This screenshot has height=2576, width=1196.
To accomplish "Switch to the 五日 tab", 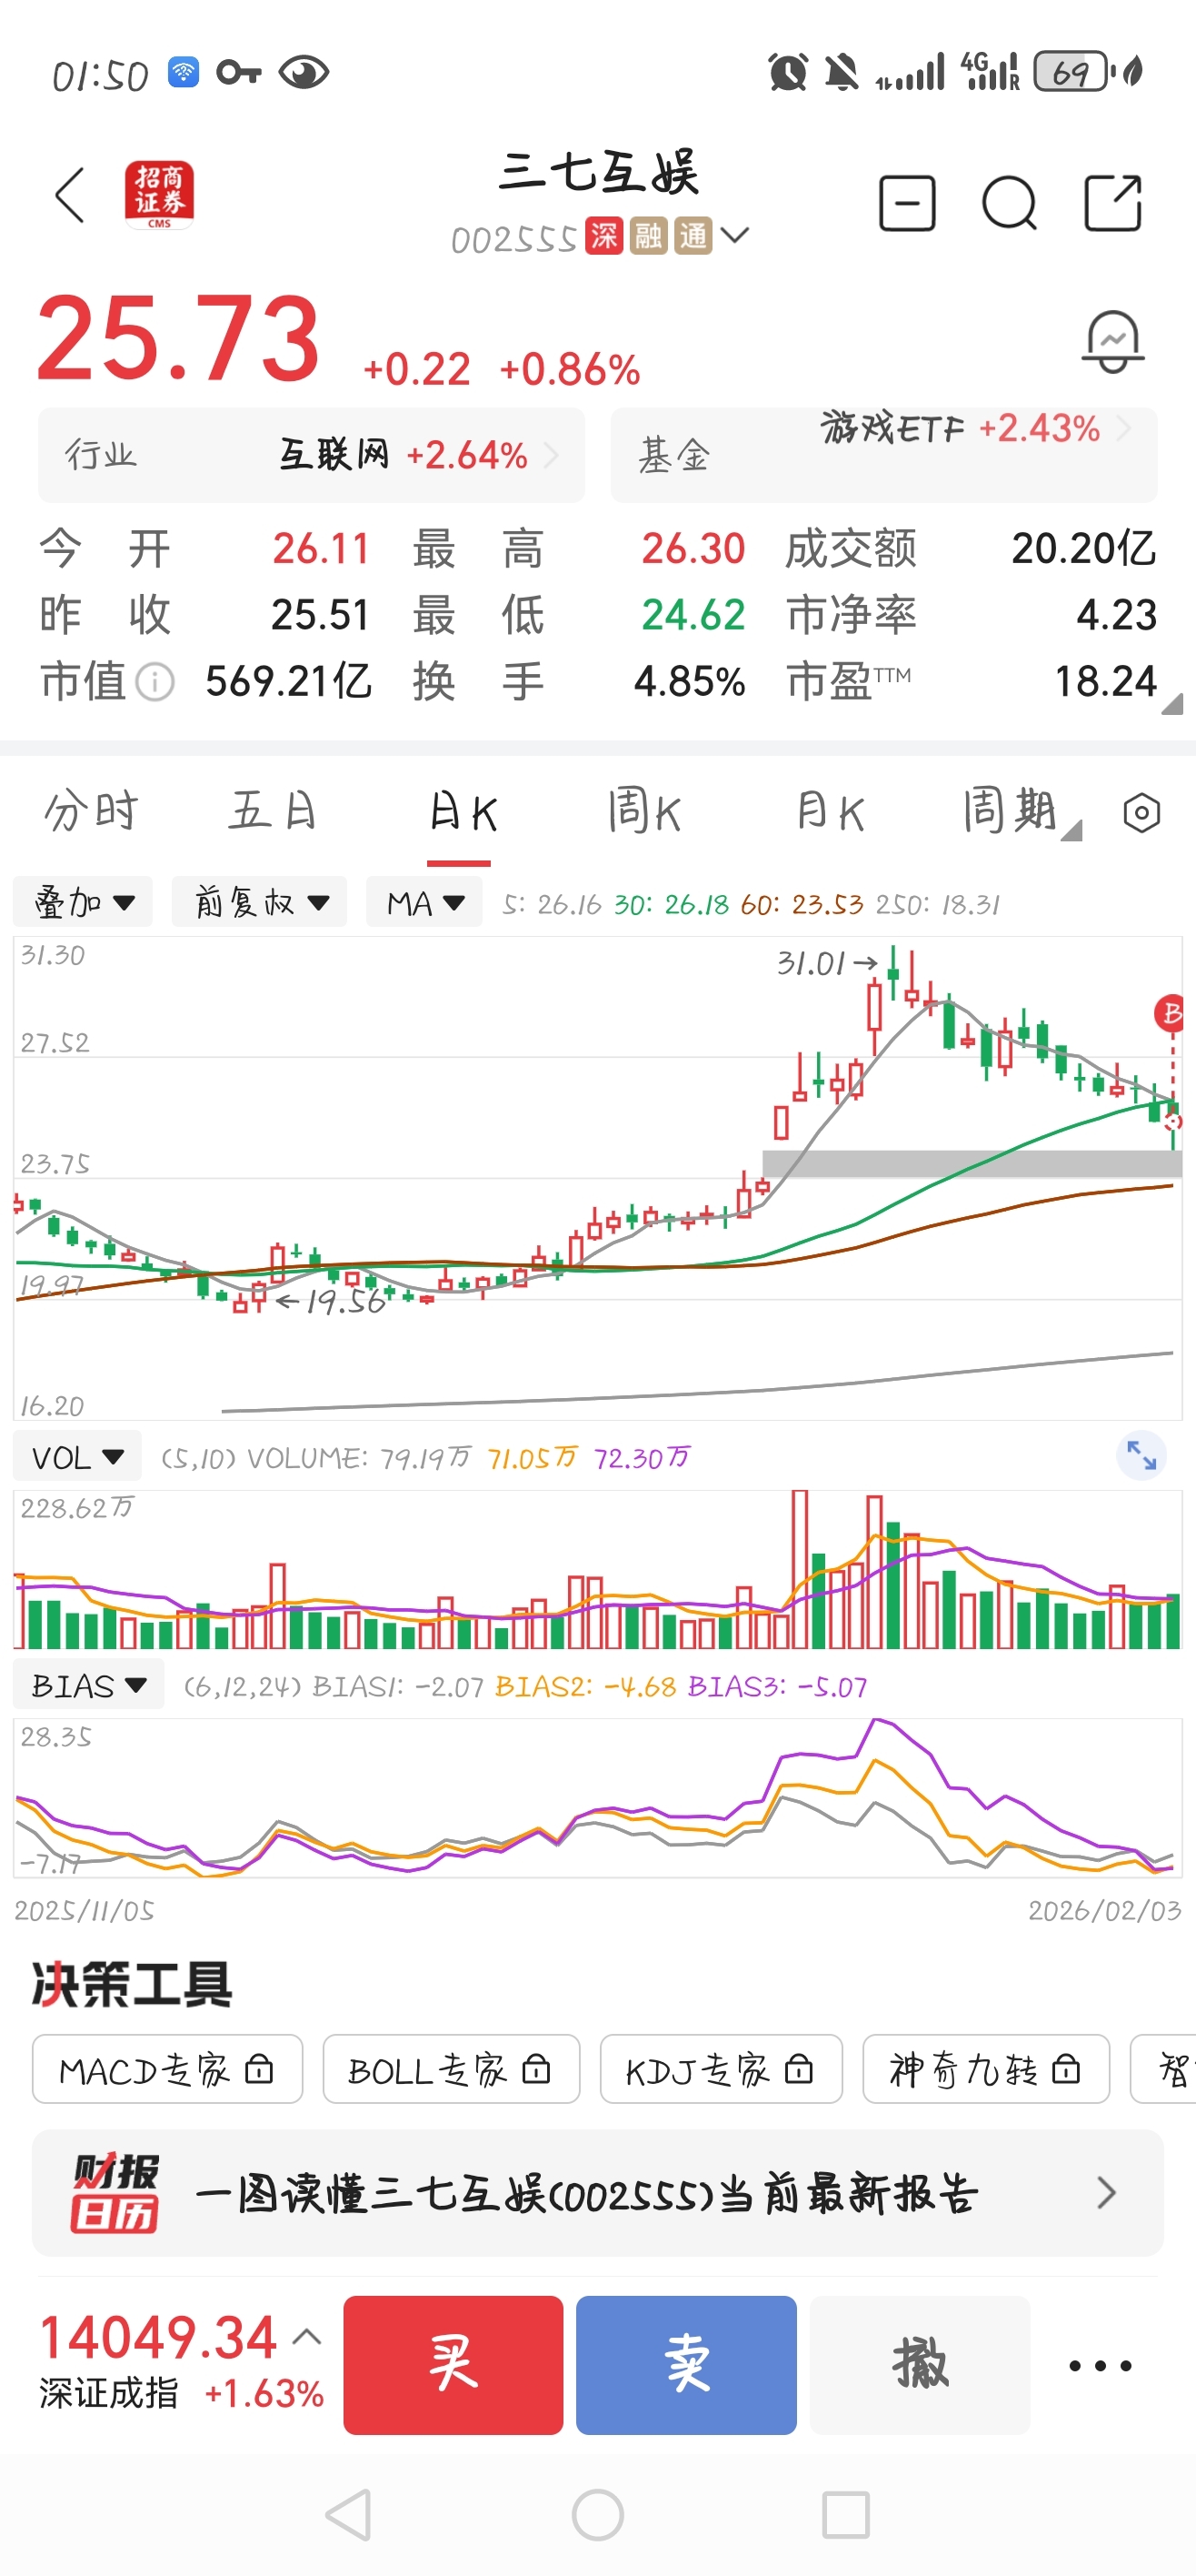I will [273, 811].
